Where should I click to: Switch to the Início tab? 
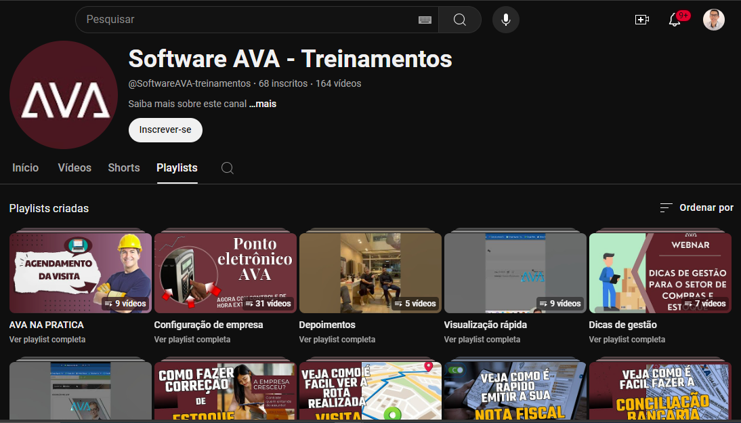point(26,168)
